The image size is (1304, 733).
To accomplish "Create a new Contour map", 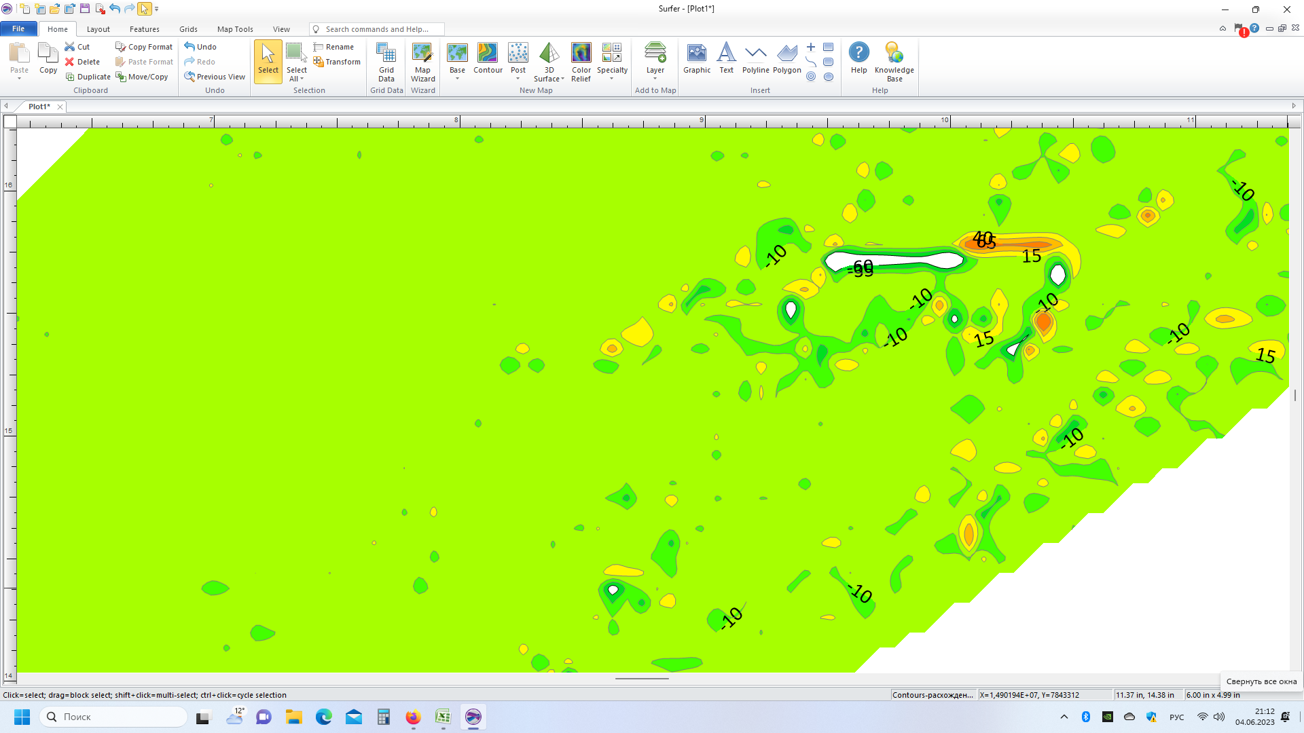I will (488, 58).
